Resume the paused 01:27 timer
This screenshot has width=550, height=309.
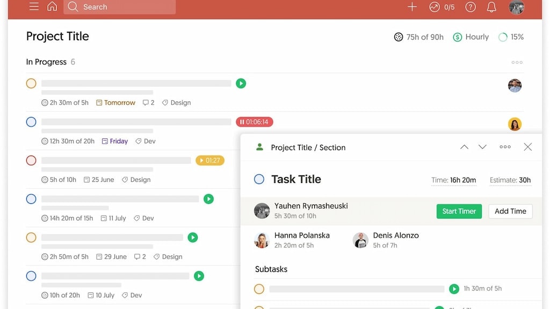click(210, 160)
